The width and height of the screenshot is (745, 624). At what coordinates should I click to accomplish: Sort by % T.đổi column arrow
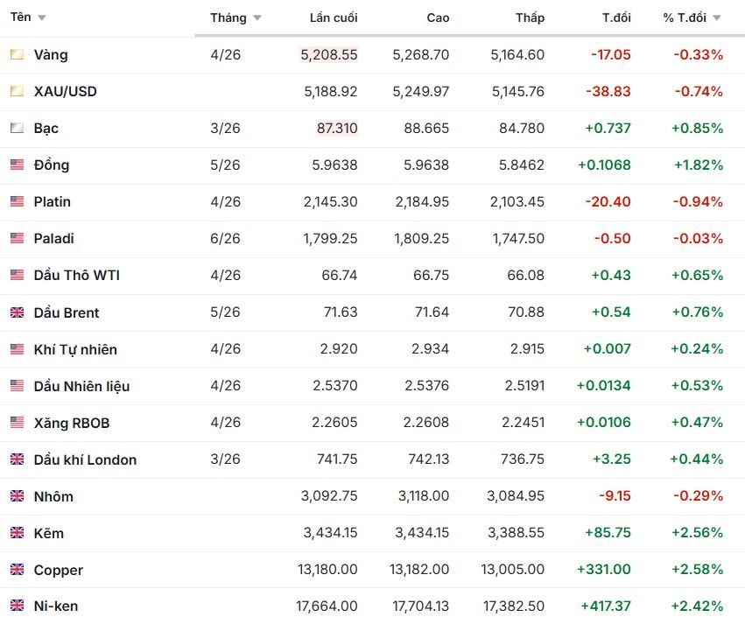[717, 18]
